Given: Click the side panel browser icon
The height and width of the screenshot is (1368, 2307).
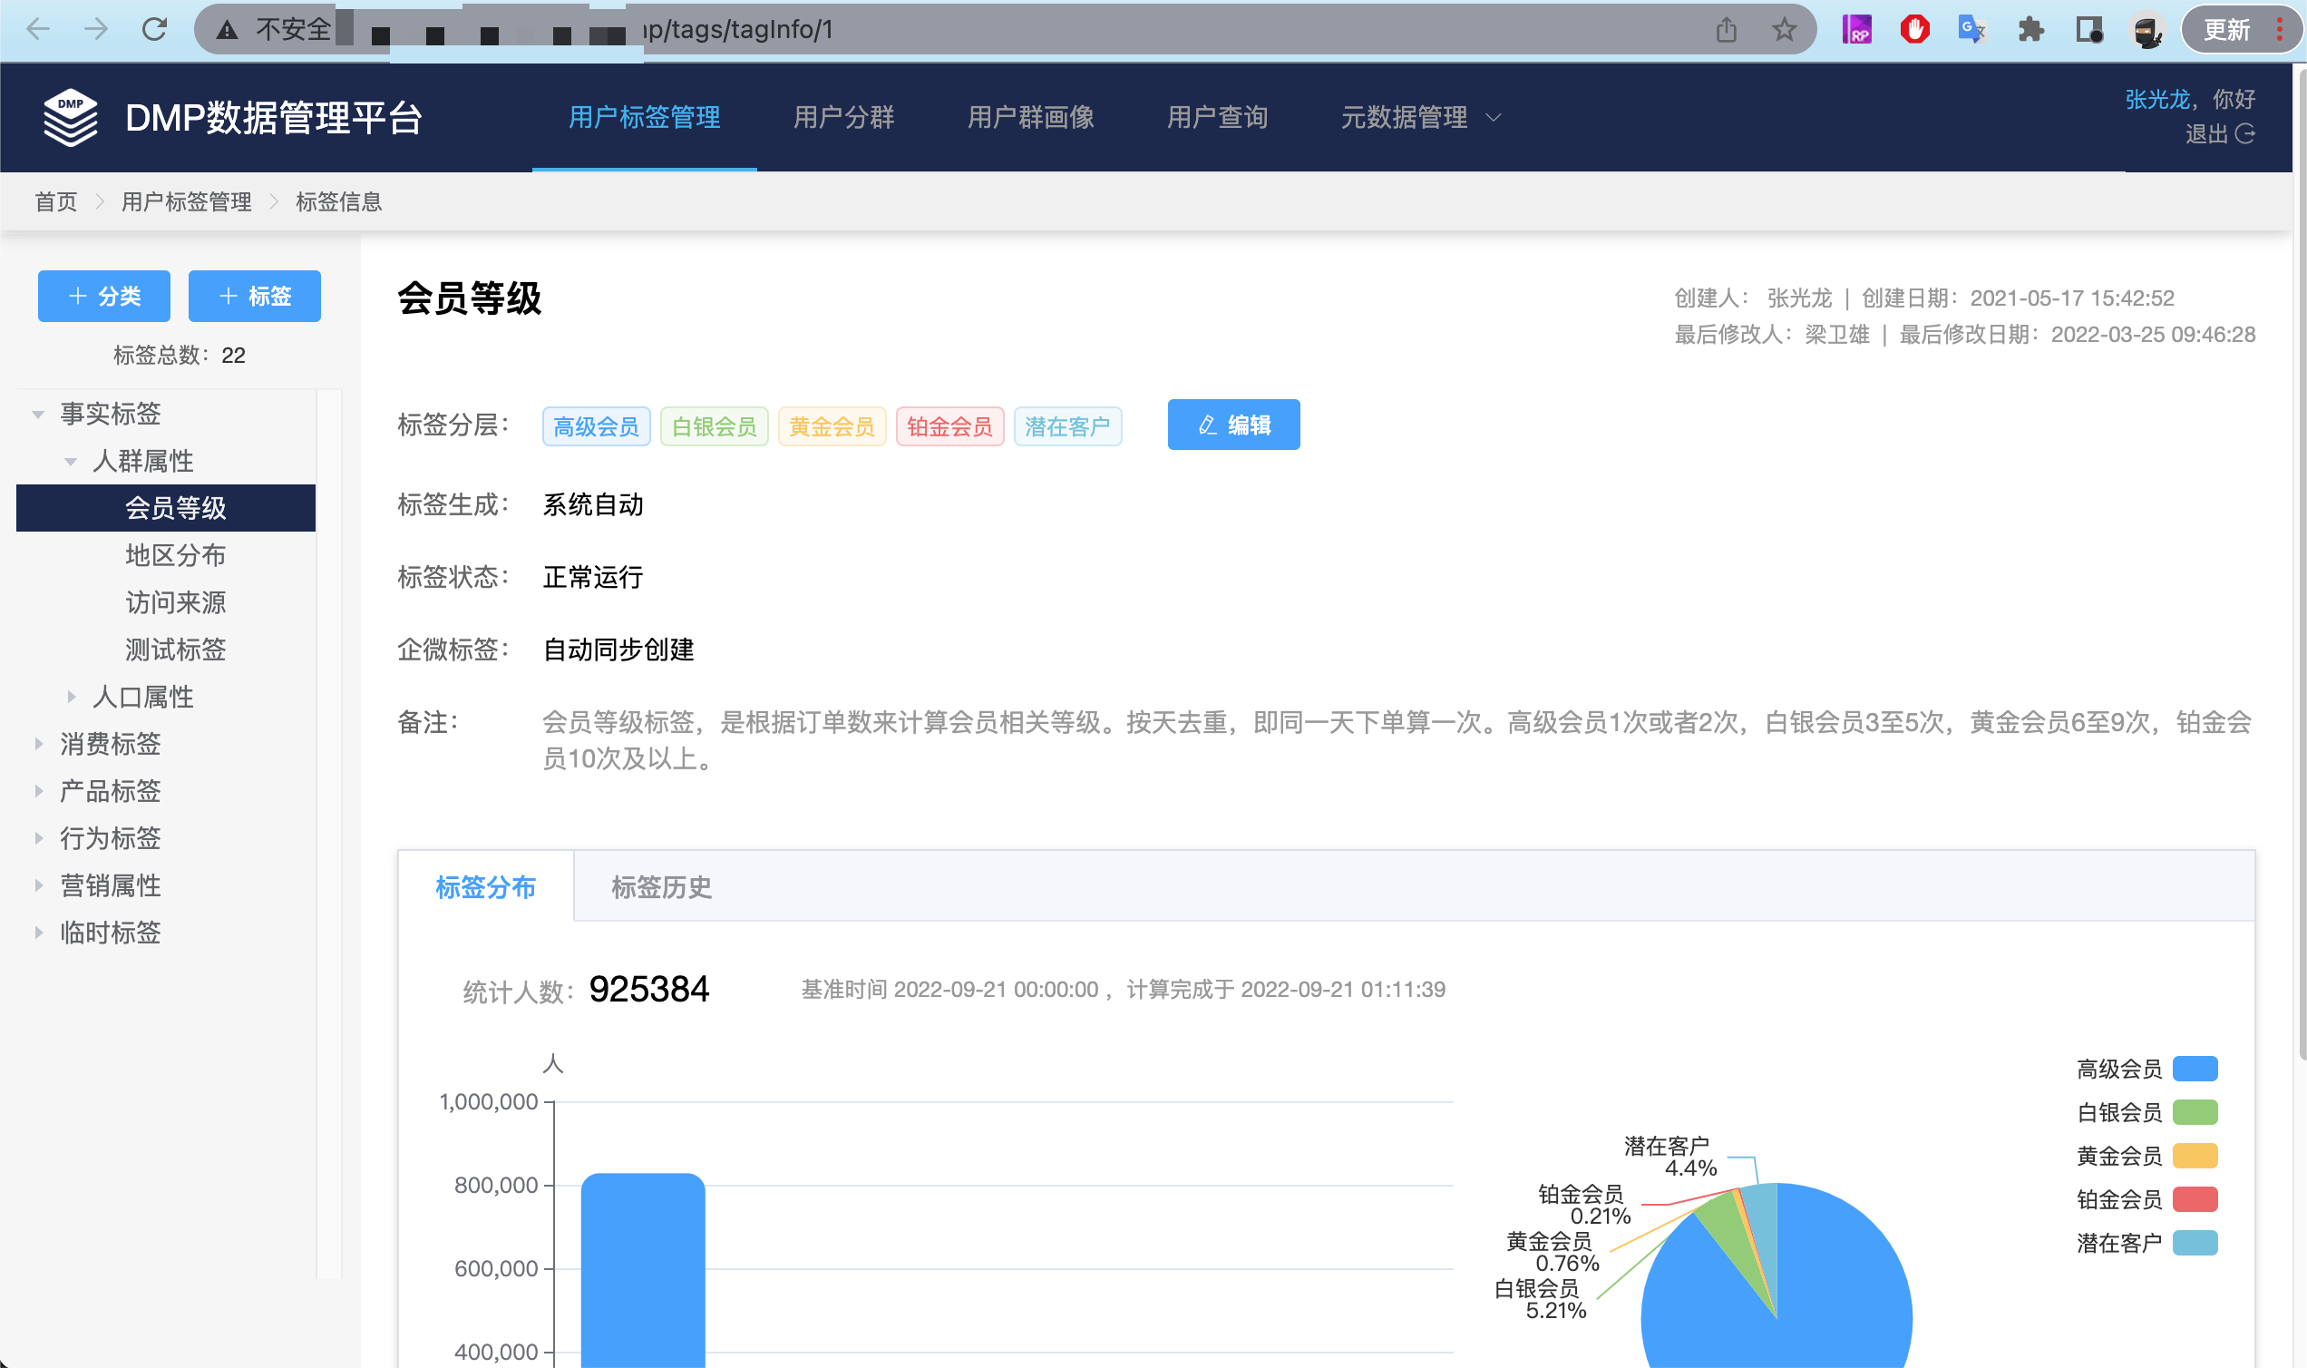Looking at the screenshot, I should [x=2088, y=31].
